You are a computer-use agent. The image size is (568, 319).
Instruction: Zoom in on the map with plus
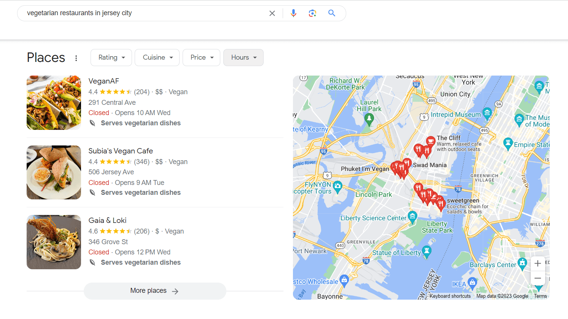tap(538, 263)
